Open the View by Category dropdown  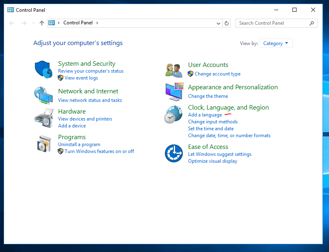(x=275, y=43)
